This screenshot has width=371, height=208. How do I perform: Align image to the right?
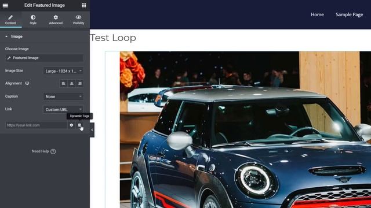coord(80,83)
